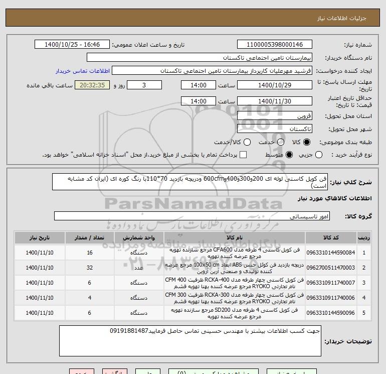Click quantity 4 in row 4
Screen dimensions: 386x374
90,298
